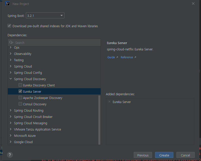Image resolution: width=201 pixels, height=161 pixels.
Task: Open the help question mark icon
Action: click(10, 155)
